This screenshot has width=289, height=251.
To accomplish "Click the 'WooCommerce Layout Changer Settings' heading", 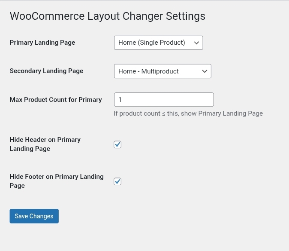I will 107,16.
